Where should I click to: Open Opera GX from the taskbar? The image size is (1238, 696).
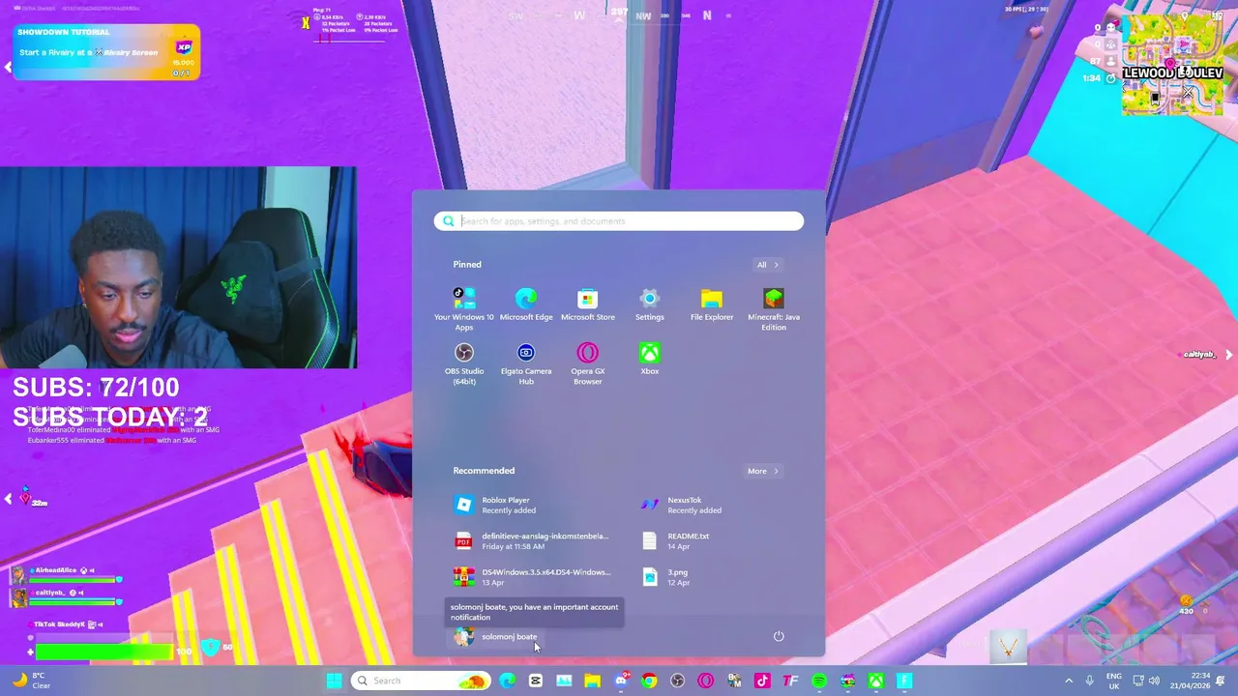point(706,681)
